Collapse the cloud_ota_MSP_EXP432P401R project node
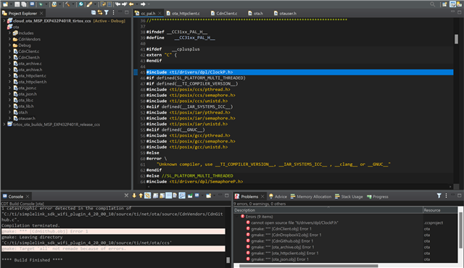The width and height of the screenshot is (464, 268). pos(4,21)
